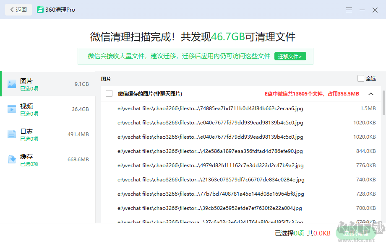The image size is (386, 243).
Task: Click the 迁移文件 green button
Action: point(290,56)
